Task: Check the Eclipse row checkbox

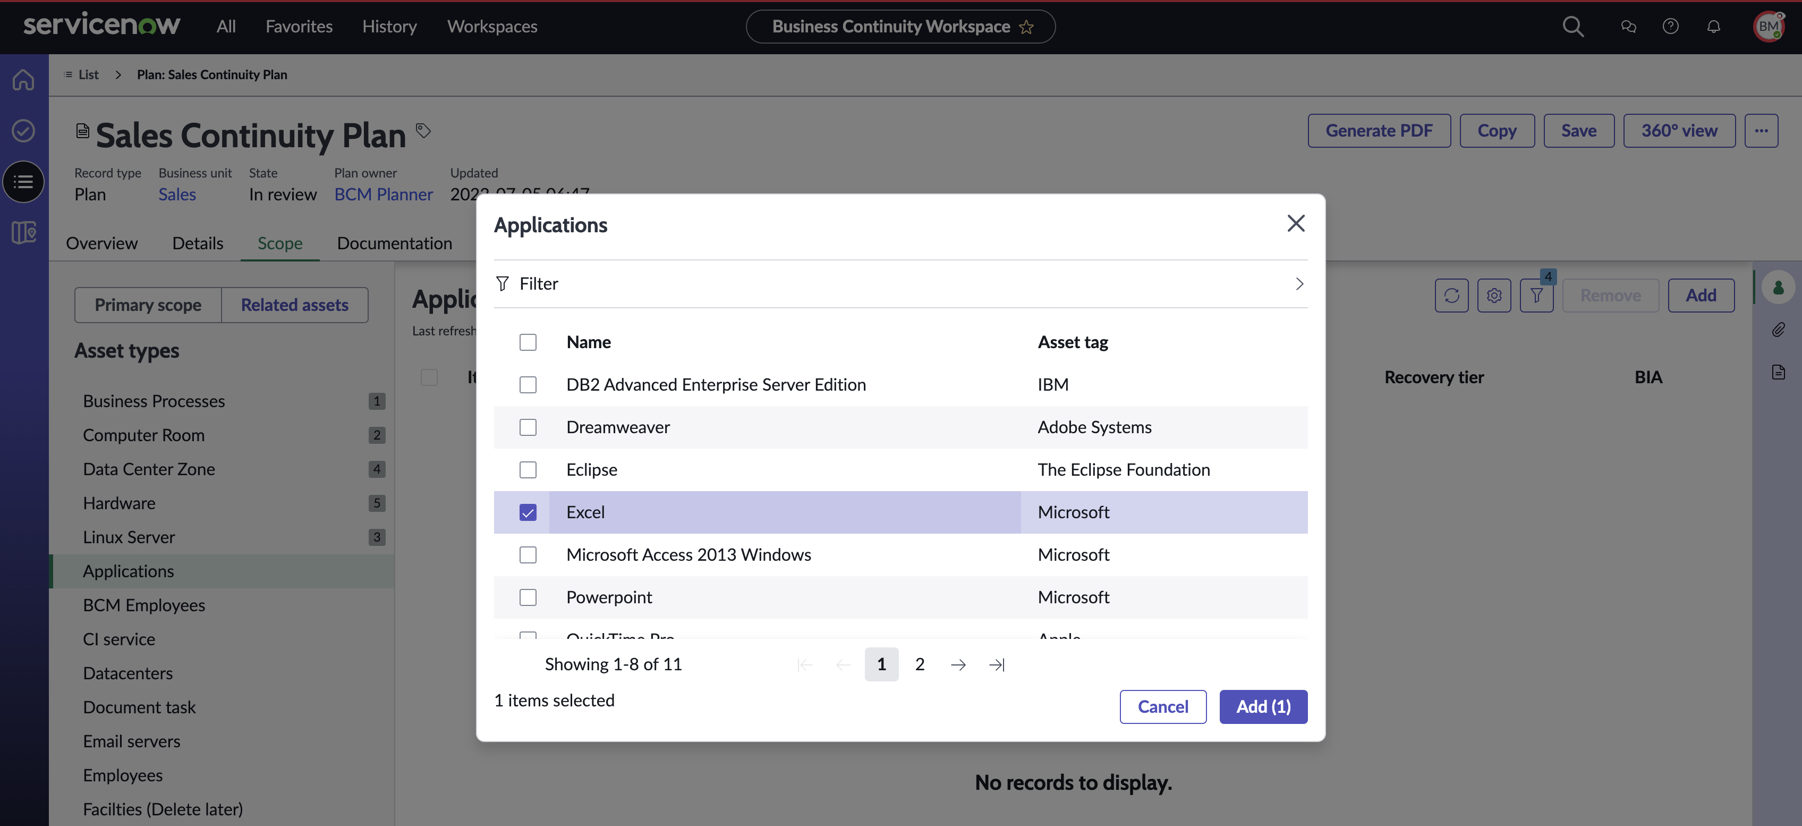Action: (x=528, y=470)
